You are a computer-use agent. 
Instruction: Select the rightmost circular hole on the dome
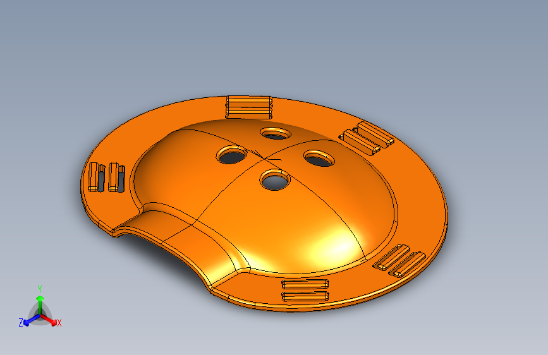point(319,159)
